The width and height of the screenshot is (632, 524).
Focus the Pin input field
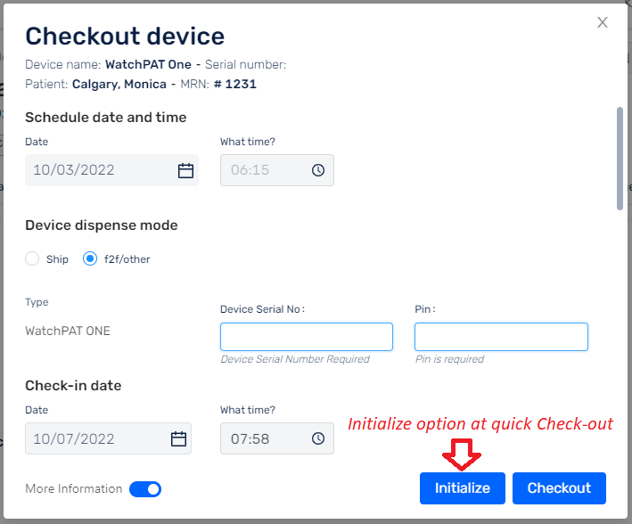pyautogui.click(x=501, y=337)
